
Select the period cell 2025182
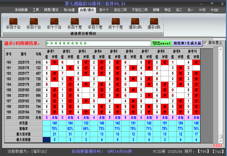tap(24, 101)
